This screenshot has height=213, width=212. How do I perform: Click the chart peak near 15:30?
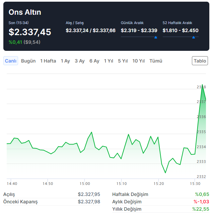(x=202, y=85)
